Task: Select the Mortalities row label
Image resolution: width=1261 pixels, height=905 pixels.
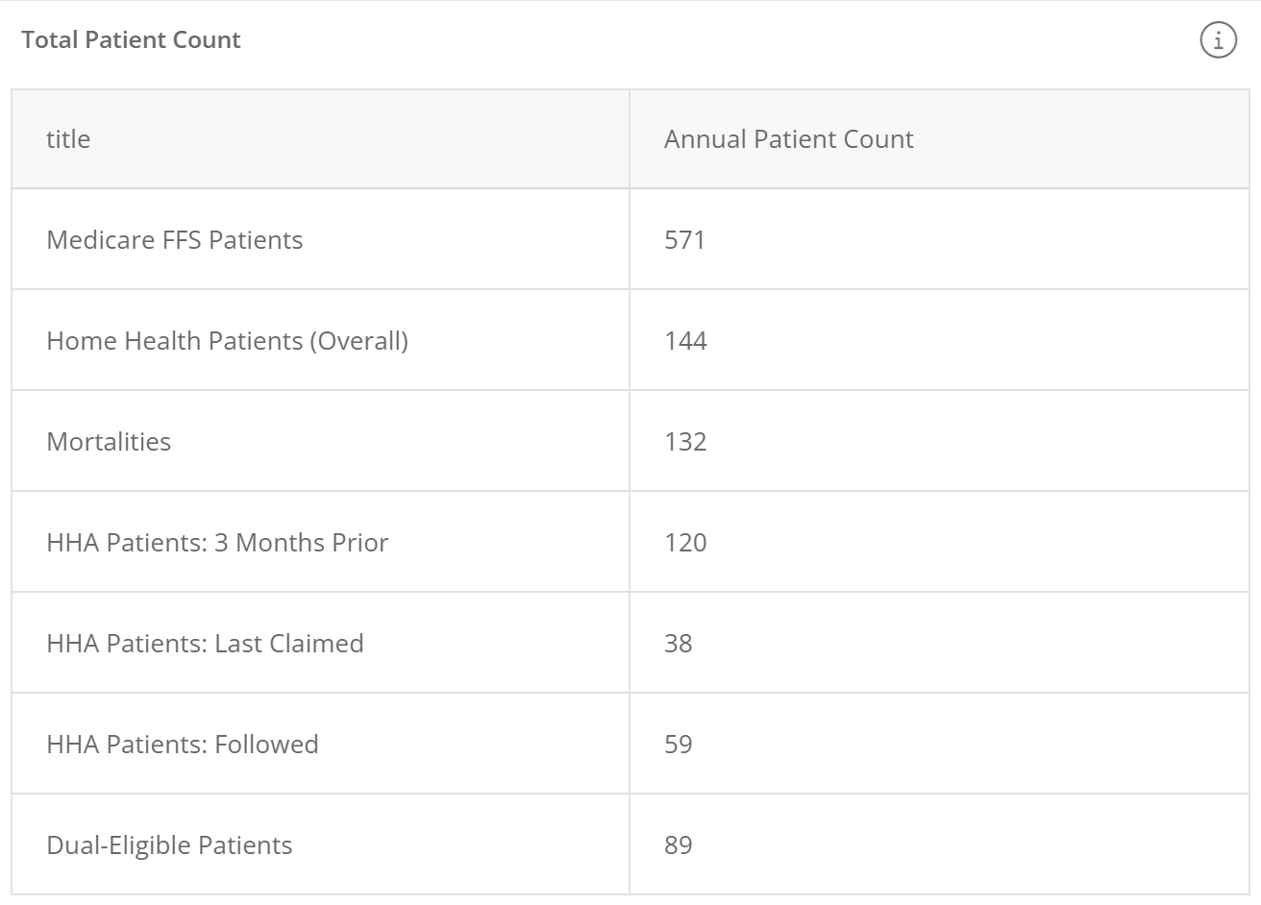Action: point(109,442)
